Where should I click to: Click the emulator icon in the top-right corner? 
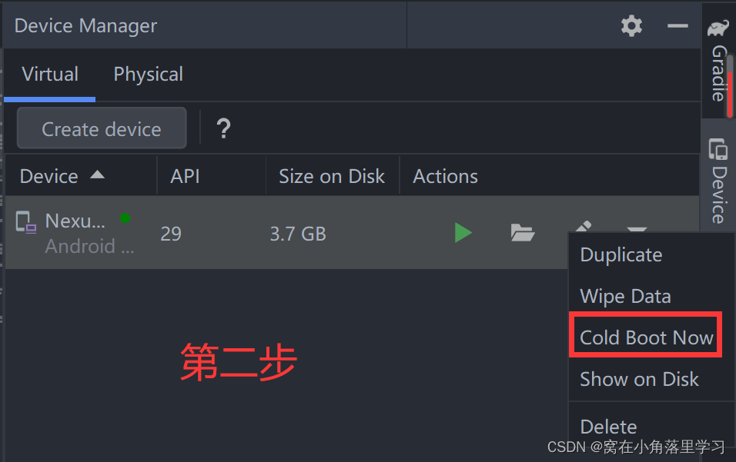click(718, 25)
